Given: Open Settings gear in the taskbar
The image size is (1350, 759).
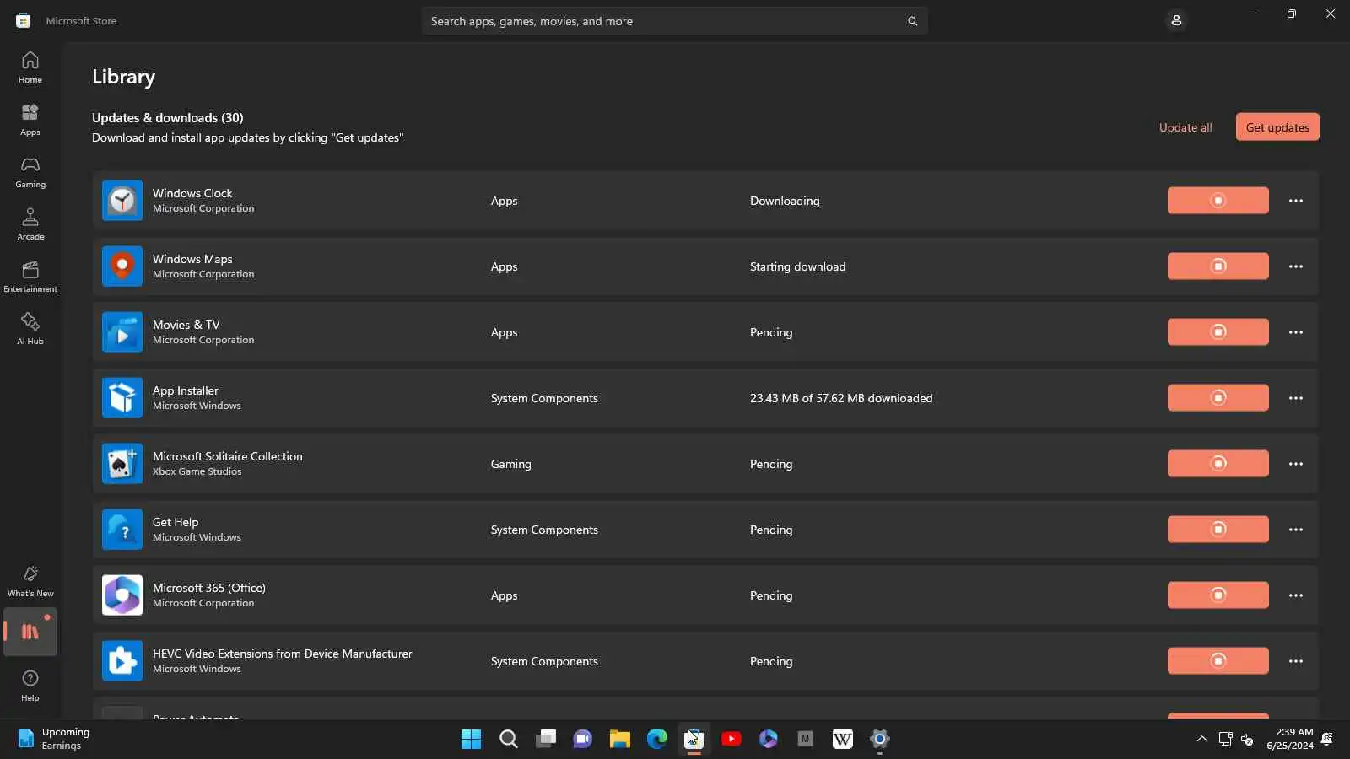Looking at the screenshot, I should pyautogui.click(x=880, y=739).
